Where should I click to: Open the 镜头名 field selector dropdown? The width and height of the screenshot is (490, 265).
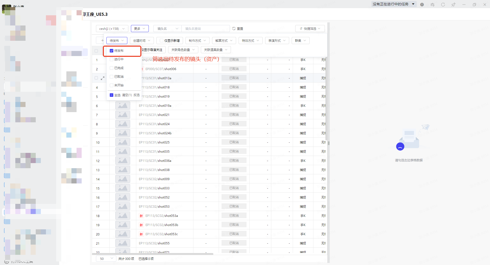[167, 29]
